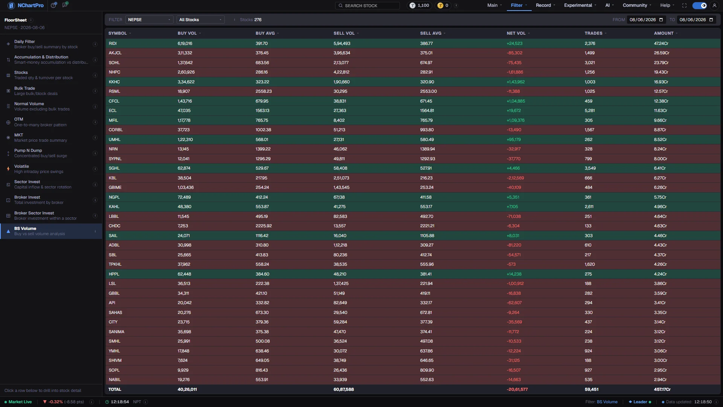
Task: Click info icon next to Pump N Dump
Action: tap(95, 153)
